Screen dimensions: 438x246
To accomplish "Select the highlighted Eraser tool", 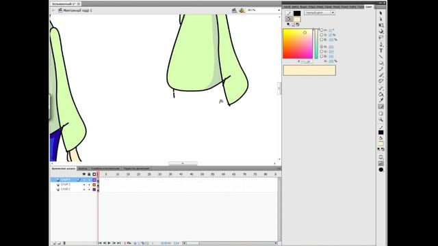I will 381,107.
